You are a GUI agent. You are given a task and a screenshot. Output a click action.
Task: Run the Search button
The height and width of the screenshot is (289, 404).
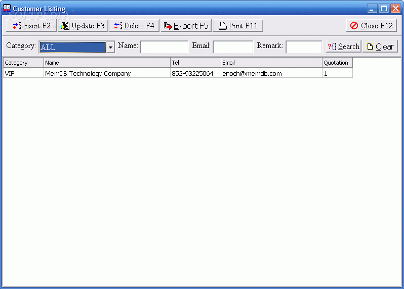tap(344, 46)
